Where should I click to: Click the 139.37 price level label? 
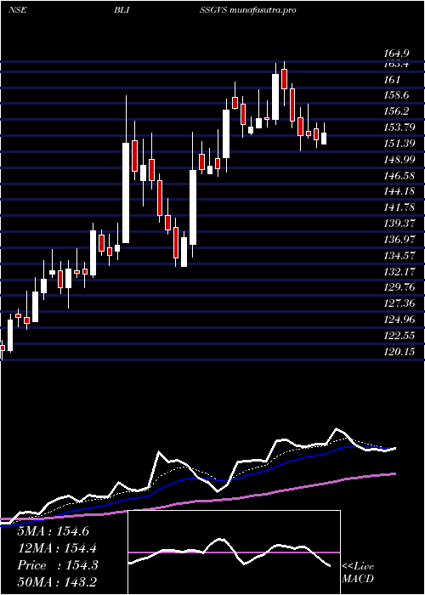point(399,223)
